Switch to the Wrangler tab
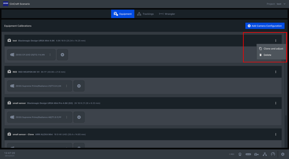Screen dimensions: 289x159 167,14
